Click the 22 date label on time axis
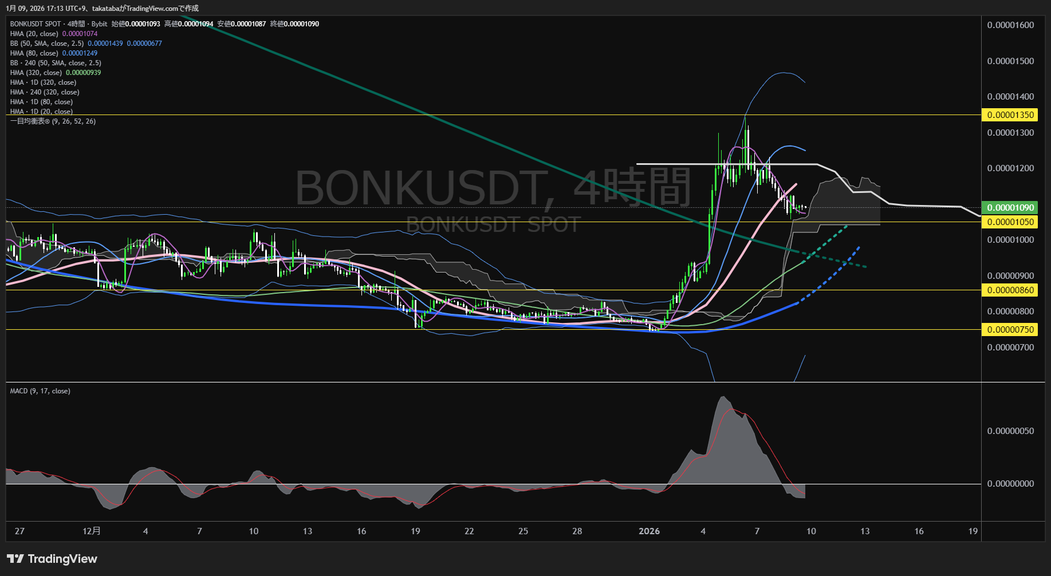 pos(469,531)
